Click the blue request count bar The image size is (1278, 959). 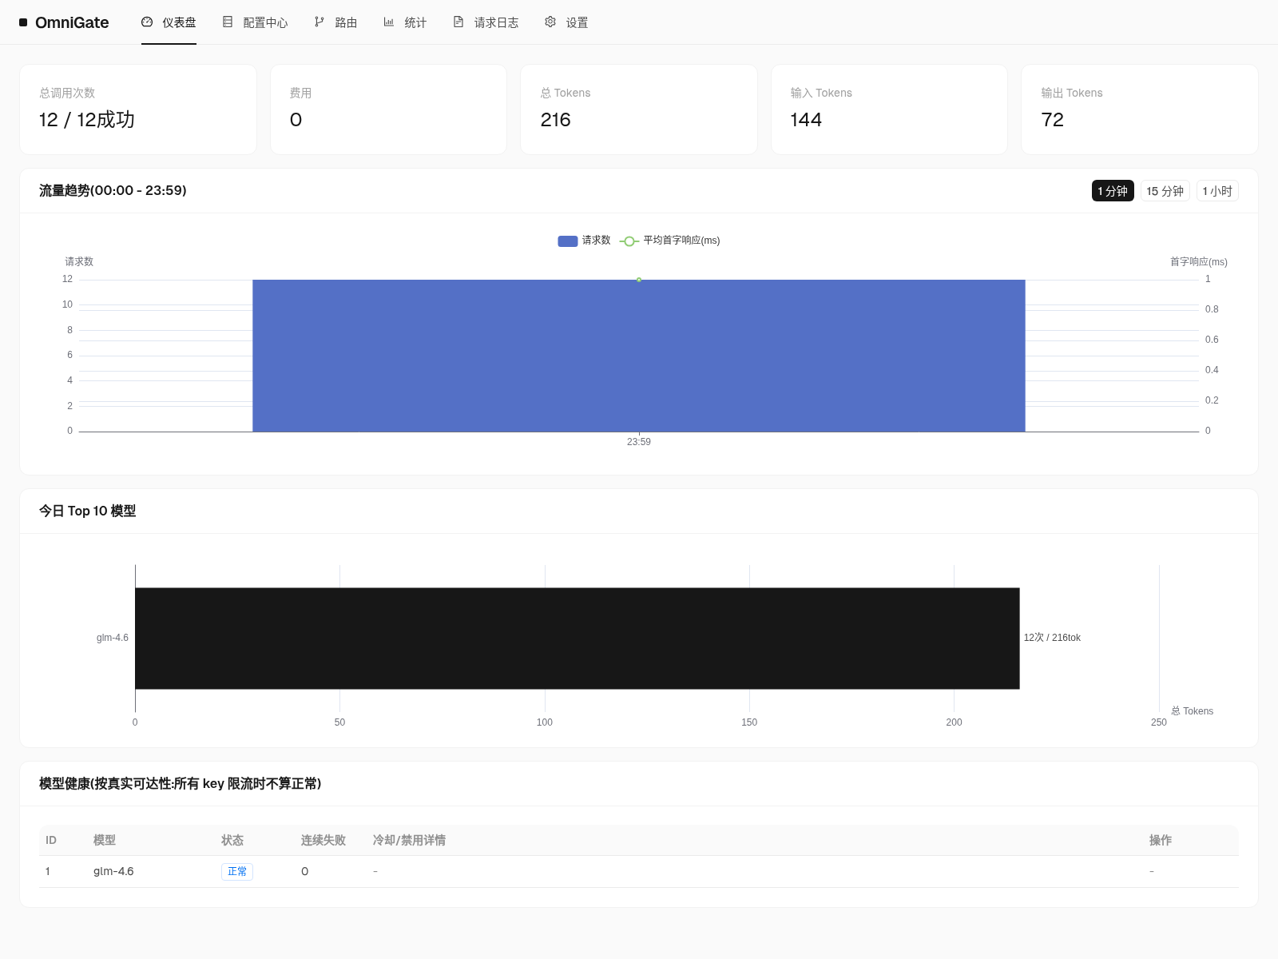(x=639, y=356)
